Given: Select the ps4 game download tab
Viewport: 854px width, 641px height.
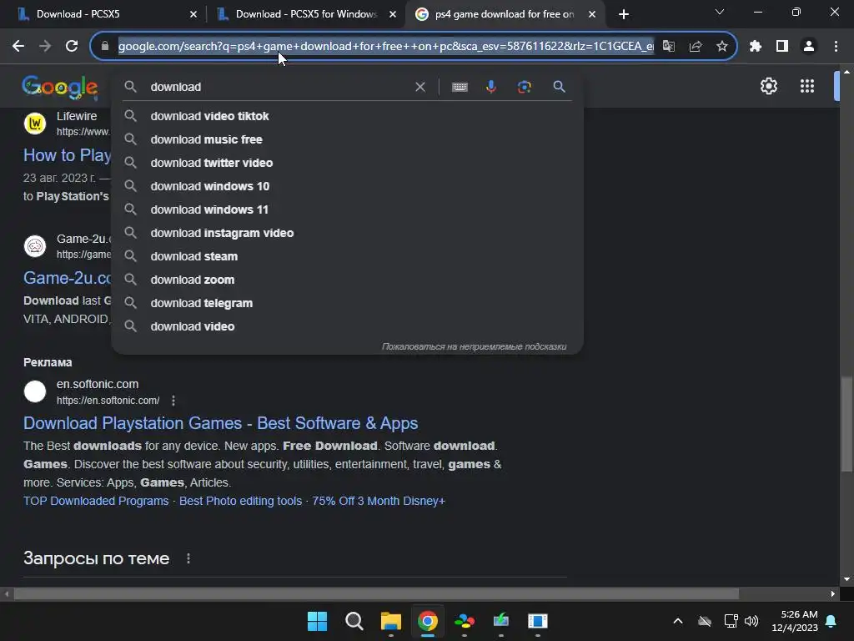Looking at the screenshot, I should (504, 14).
